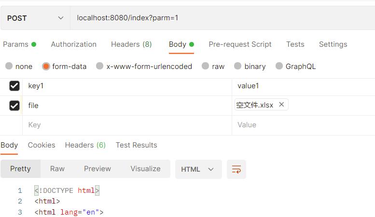Show response Cookies tab
This screenshot has height=217, width=375.
pos(42,145)
